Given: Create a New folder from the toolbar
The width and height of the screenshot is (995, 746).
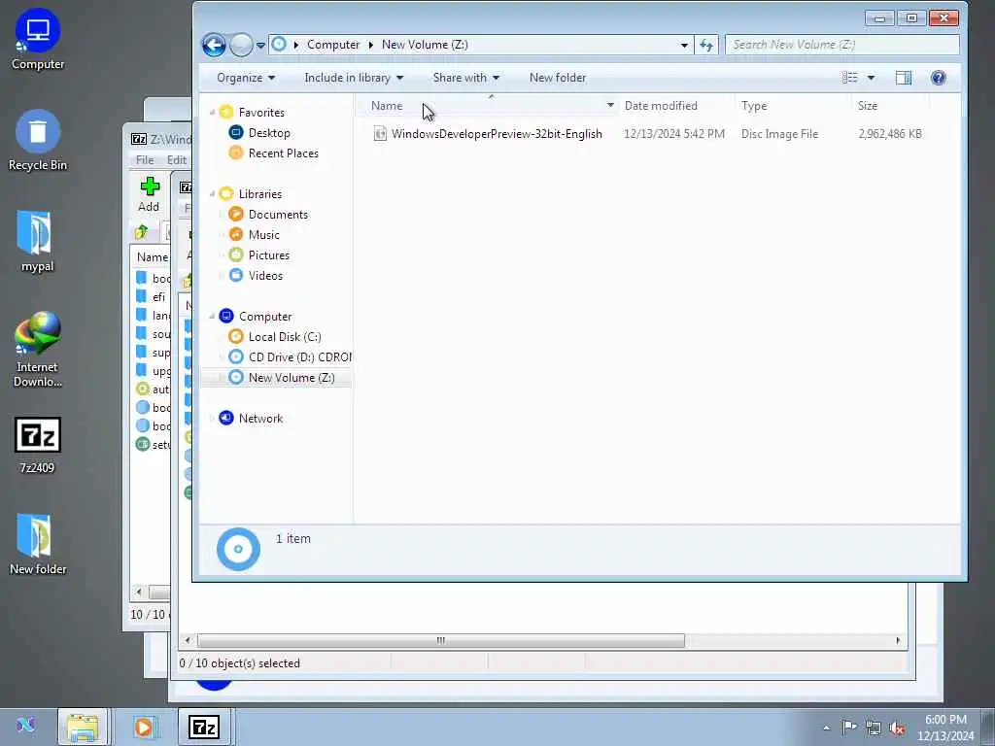Looking at the screenshot, I should tap(557, 78).
